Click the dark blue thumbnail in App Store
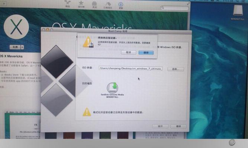This screenshot has width=248, height=148. tap(51, 135)
